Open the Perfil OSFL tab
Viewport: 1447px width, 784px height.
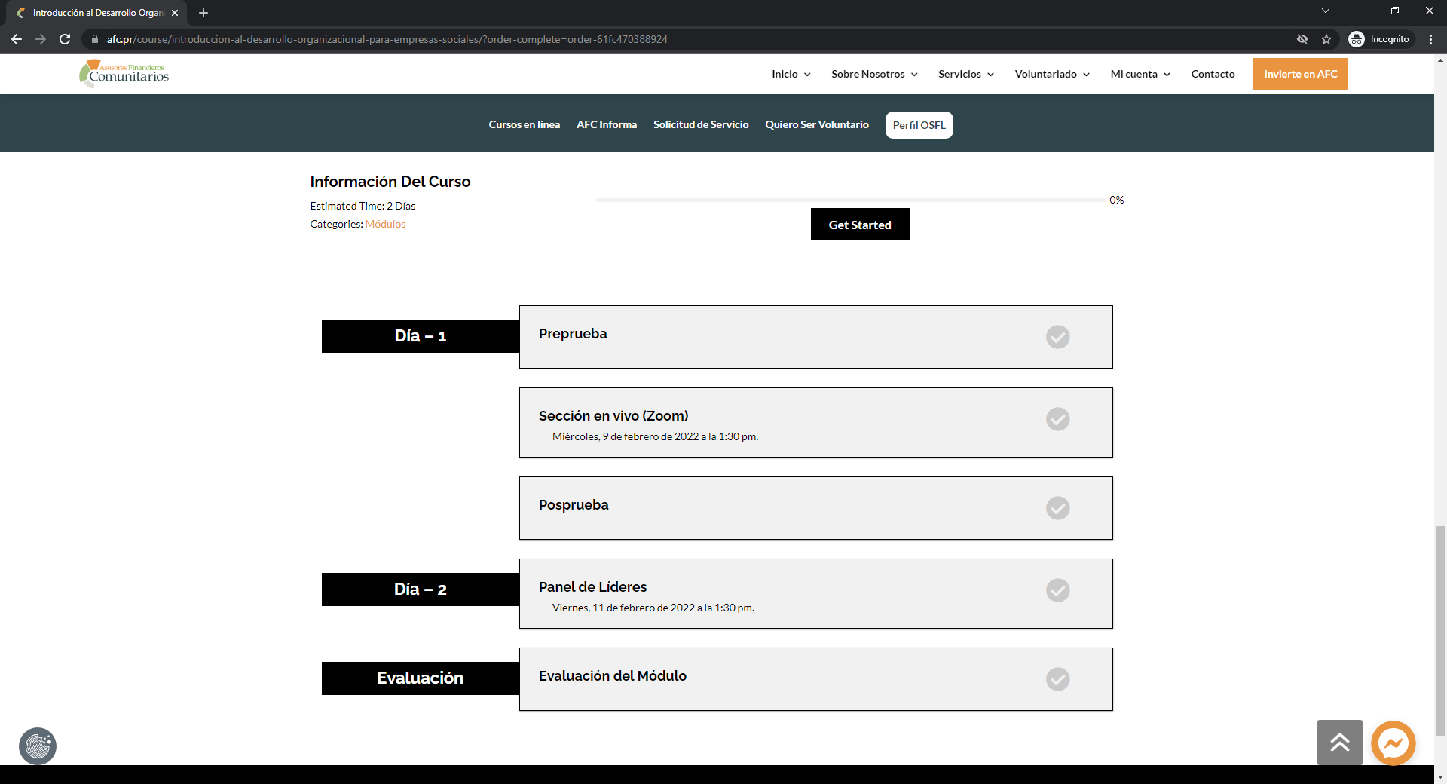(919, 125)
